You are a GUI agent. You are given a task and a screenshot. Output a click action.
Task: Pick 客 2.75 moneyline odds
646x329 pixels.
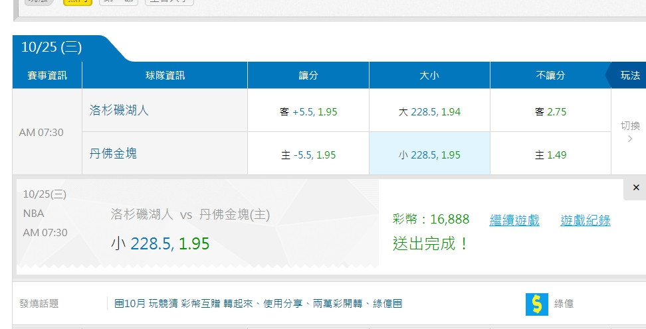(x=550, y=111)
